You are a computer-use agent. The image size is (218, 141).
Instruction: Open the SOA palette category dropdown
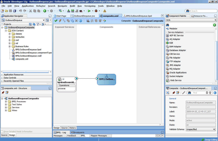[x=215, y=20]
